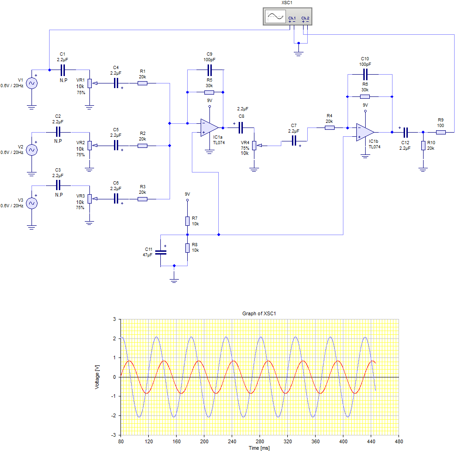Viewport: 456px width, 453px height.
Task: Click the 9V supply pin of IC1b
Action: coord(365,111)
